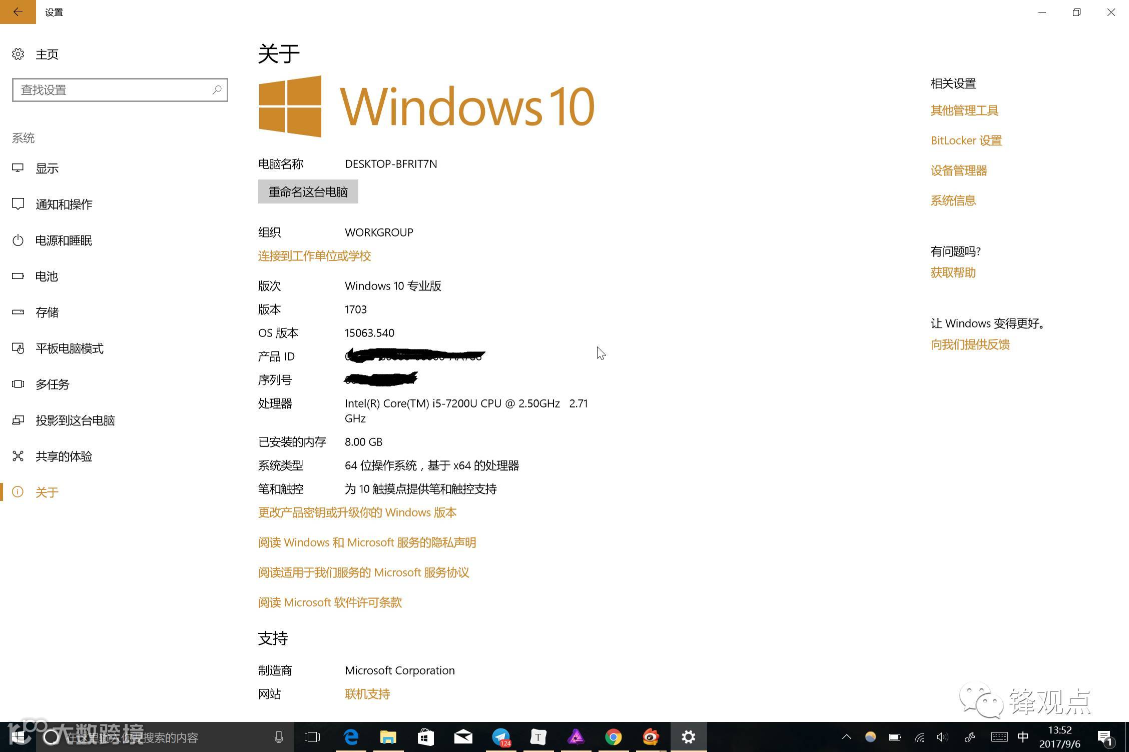Show hidden system tray icons chevron
This screenshot has width=1129, height=752.
pos(847,737)
